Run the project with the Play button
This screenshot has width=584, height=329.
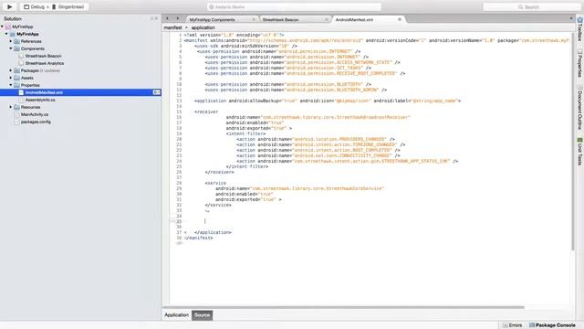[x=10, y=6]
